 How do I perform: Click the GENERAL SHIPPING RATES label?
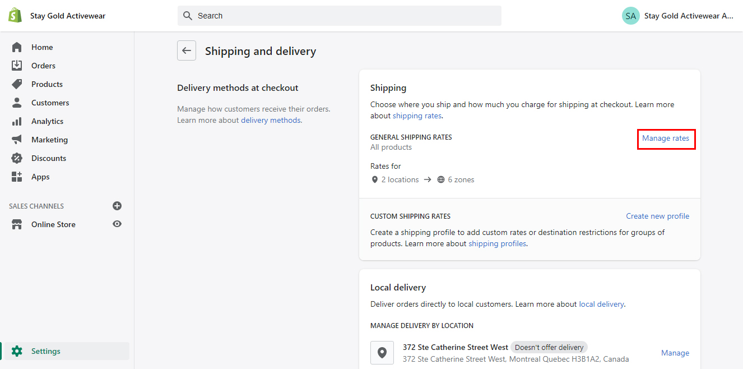(x=411, y=137)
